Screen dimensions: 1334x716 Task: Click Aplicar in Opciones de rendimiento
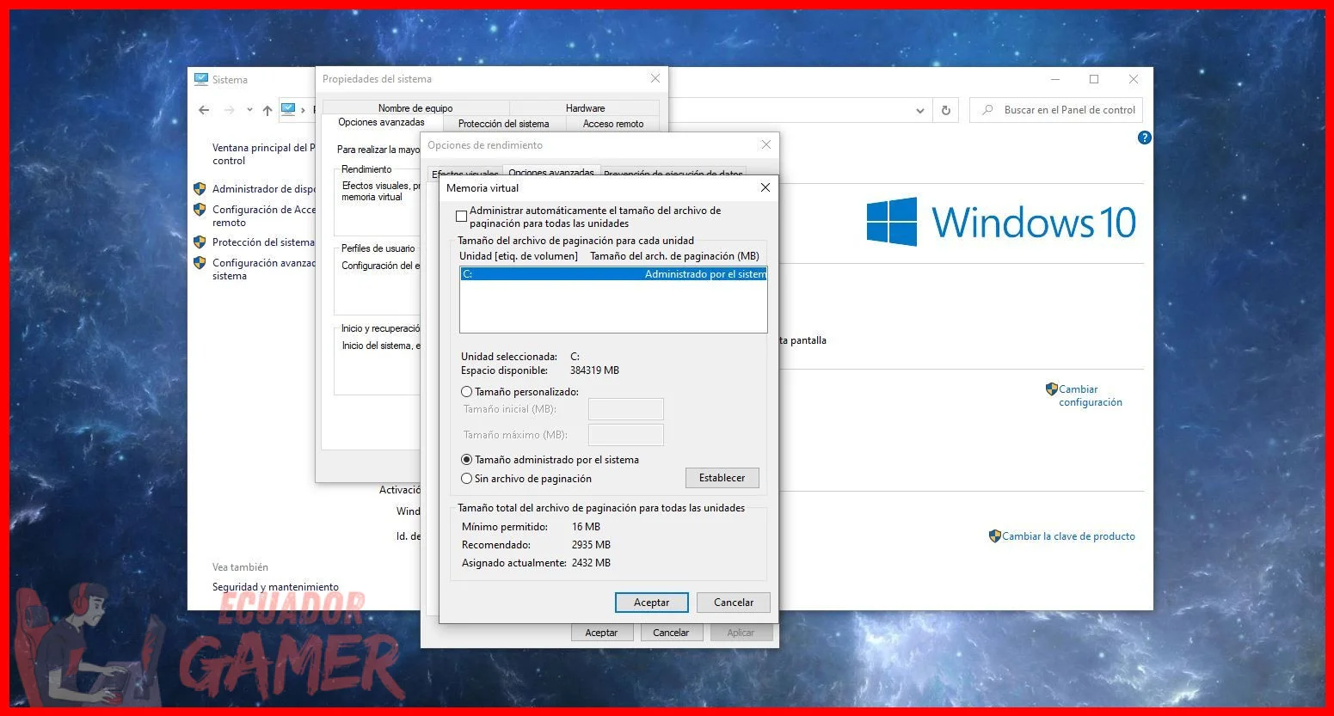pos(741,633)
